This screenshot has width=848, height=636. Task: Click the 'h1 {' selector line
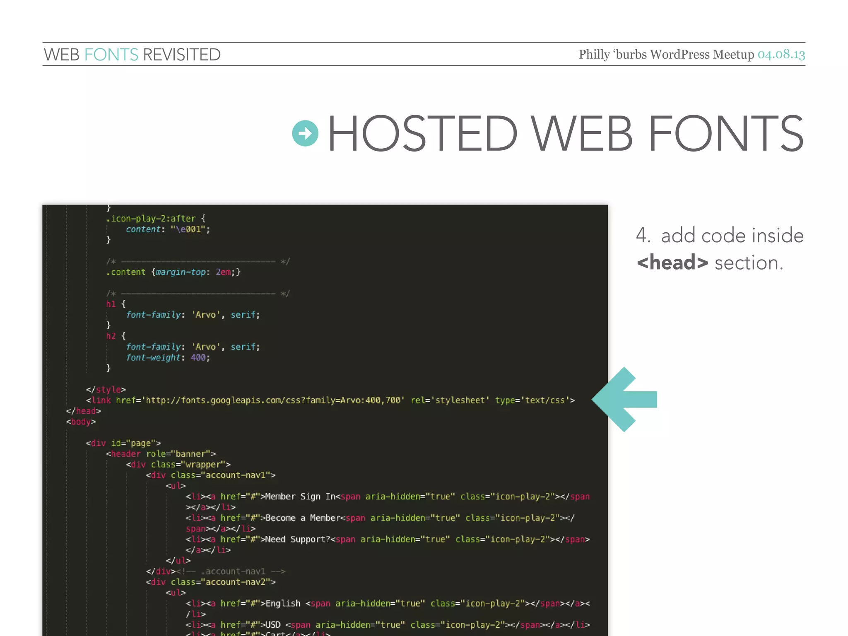(x=116, y=304)
